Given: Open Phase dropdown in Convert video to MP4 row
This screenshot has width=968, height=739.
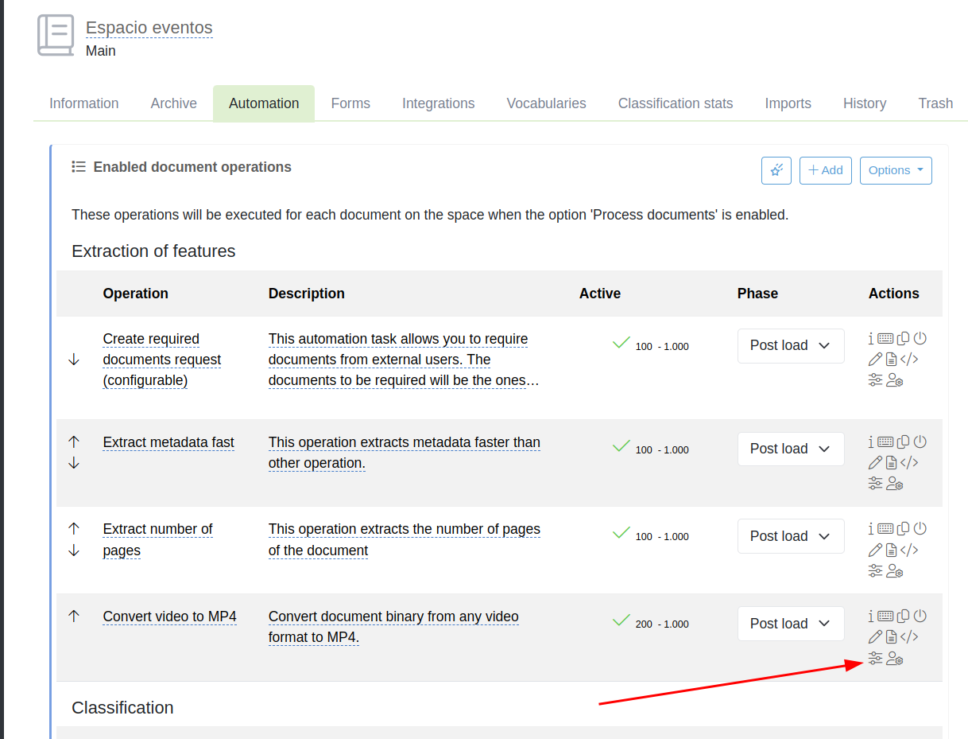Looking at the screenshot, I should pos(790,624).
